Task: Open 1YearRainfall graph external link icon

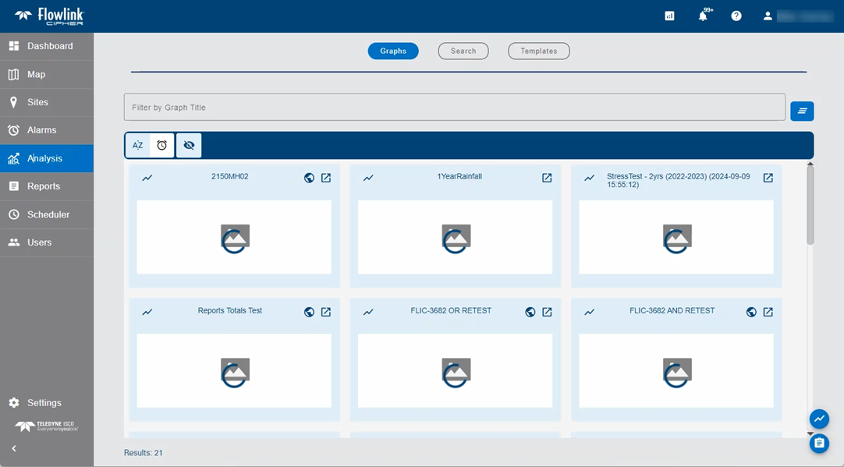Action: (x=547, y=178)
